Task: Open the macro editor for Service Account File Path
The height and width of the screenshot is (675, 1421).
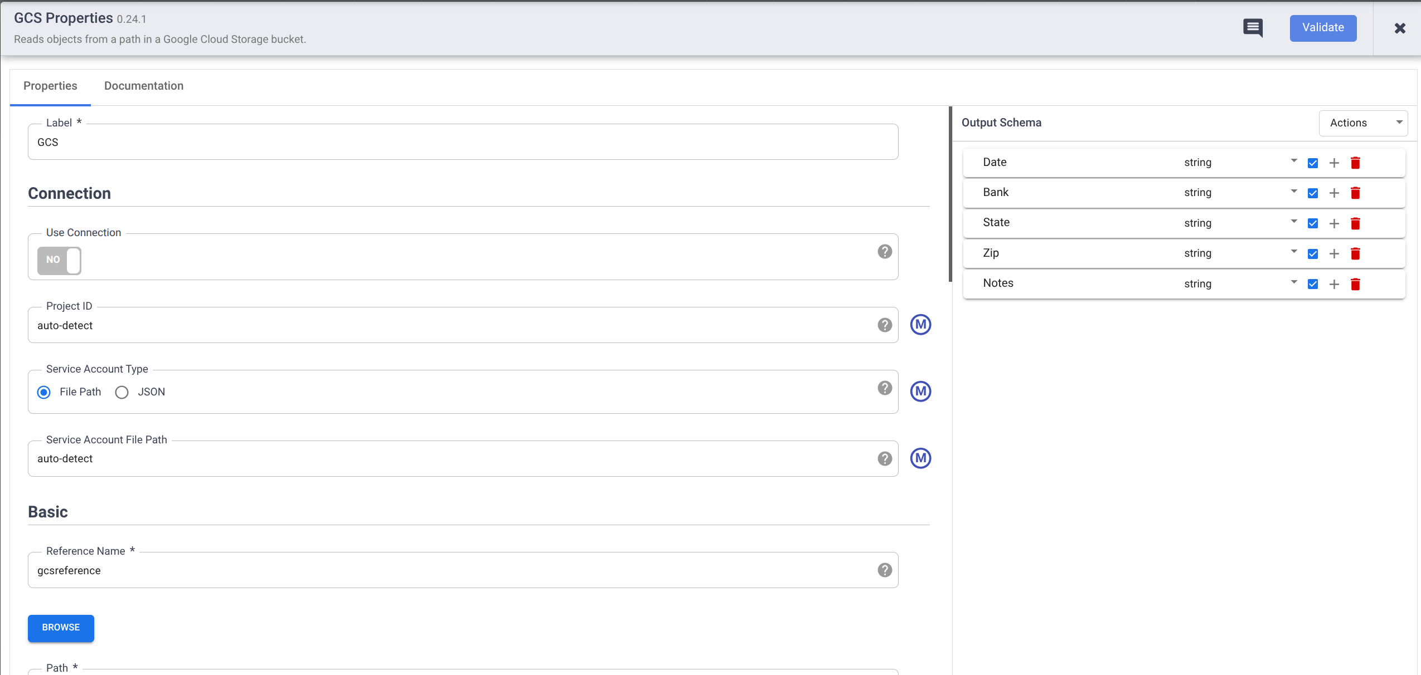Action: tap(920, 458)
